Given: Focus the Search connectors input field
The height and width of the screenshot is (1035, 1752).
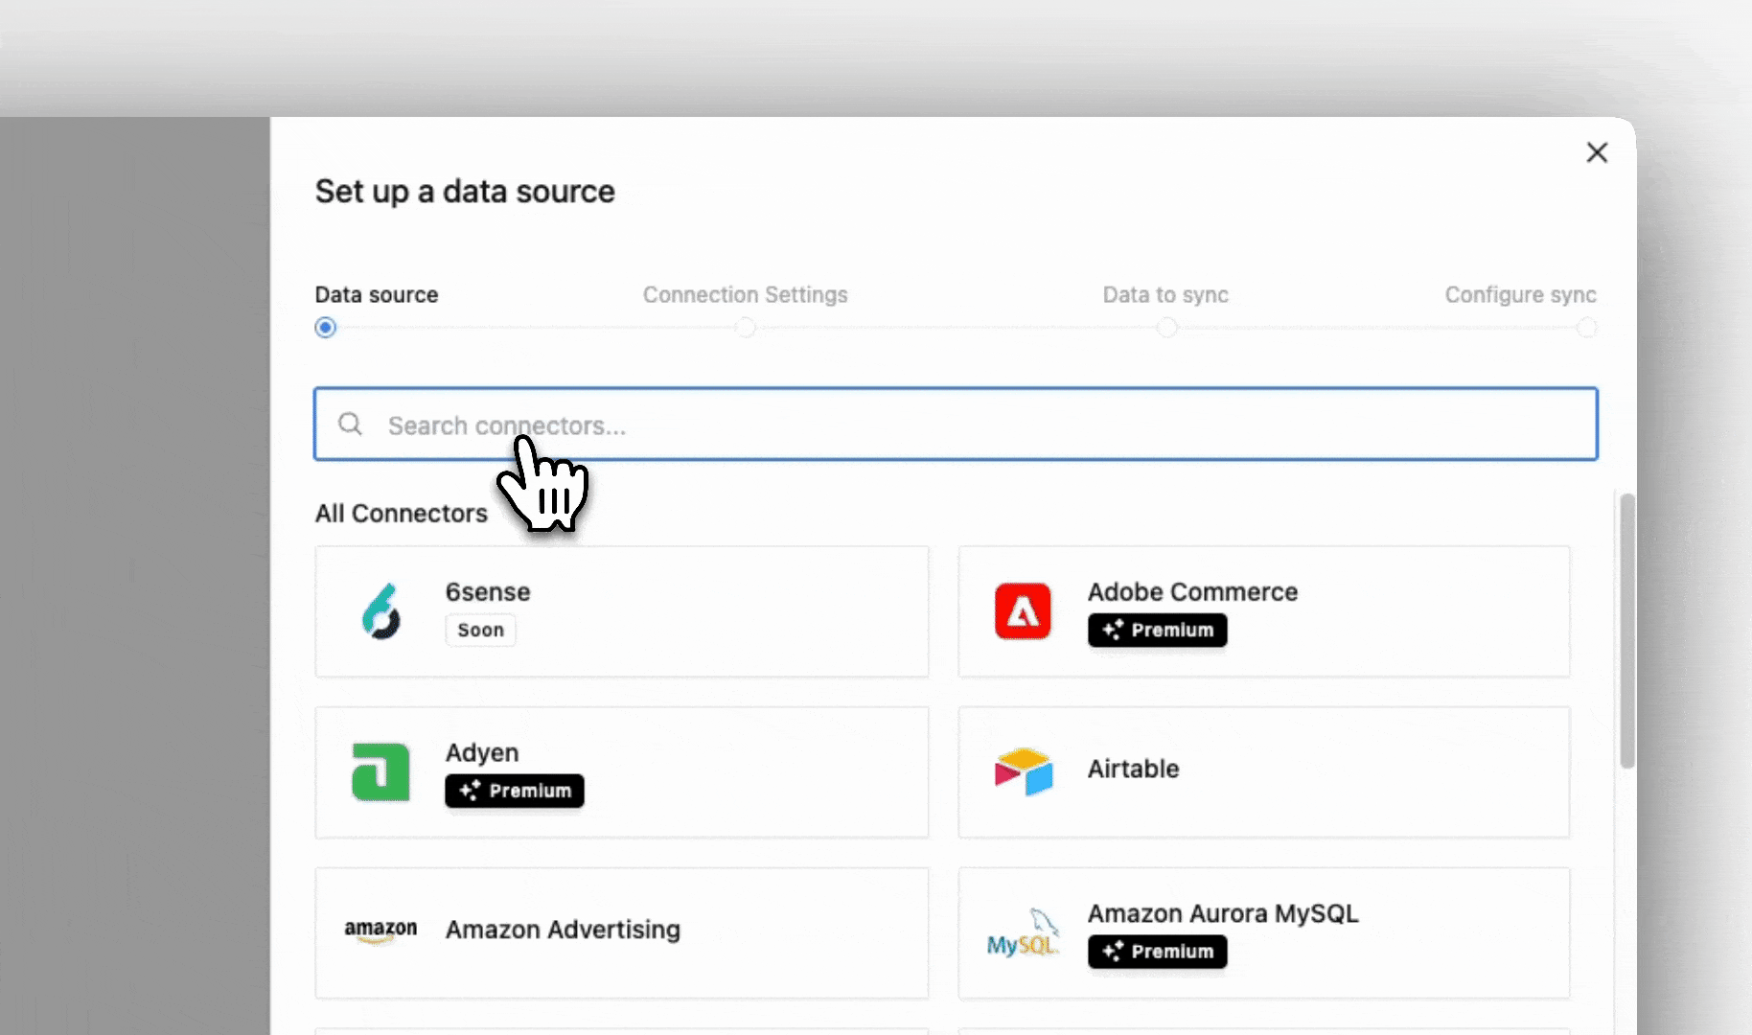Looking at the screenshot, I should [x=958, y=425].
